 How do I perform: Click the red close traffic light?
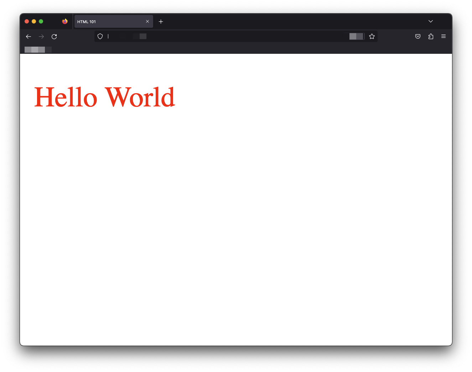tap(27, 21)
